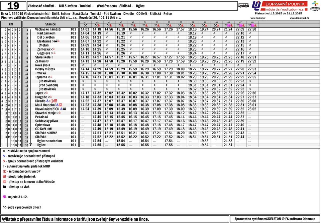Select the Nad Zámkem station name
Viewport: 321px width, 223px height.
[x=46, y=33]
